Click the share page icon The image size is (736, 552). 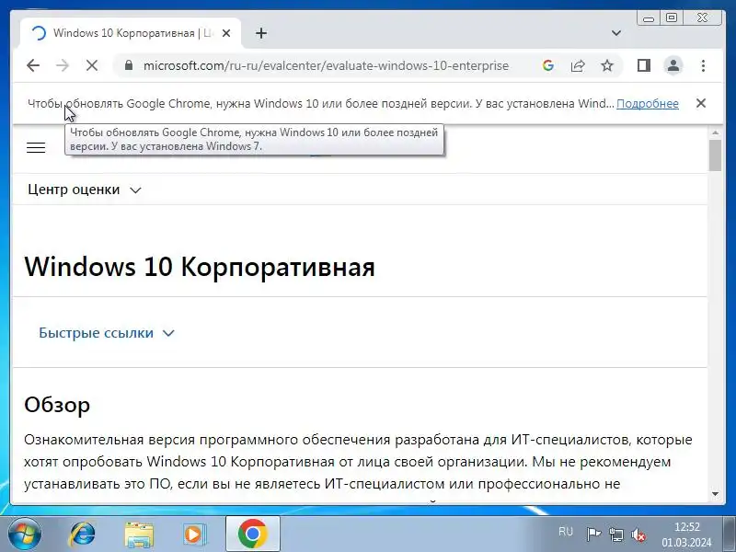578,65
